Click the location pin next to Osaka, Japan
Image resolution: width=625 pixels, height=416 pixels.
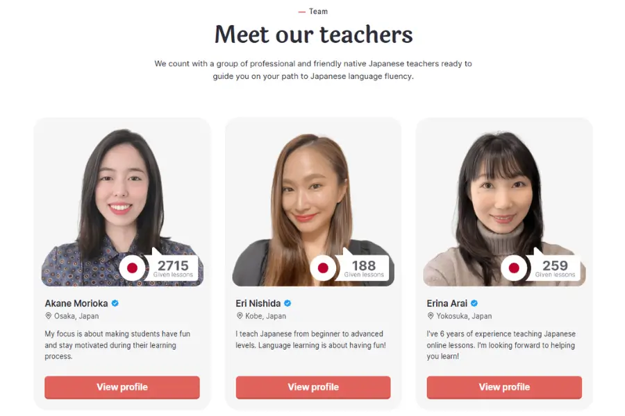click(48, 315)
